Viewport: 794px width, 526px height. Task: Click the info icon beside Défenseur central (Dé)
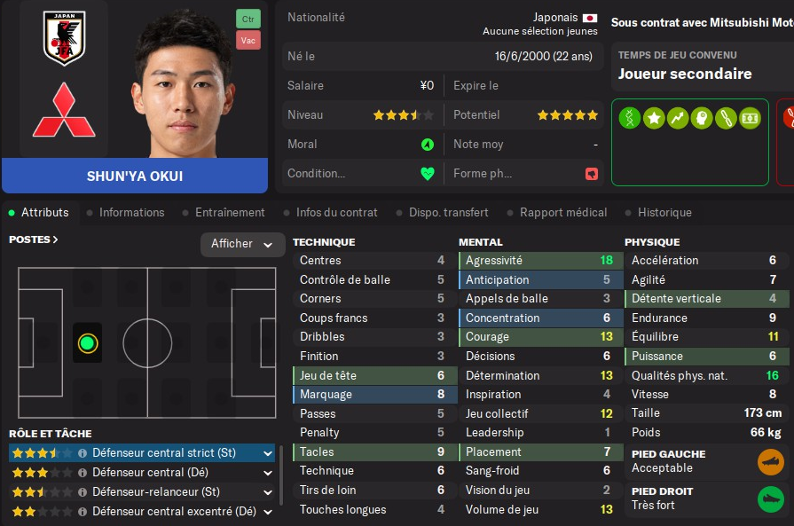pyautogui.click(x=82, y=473)
